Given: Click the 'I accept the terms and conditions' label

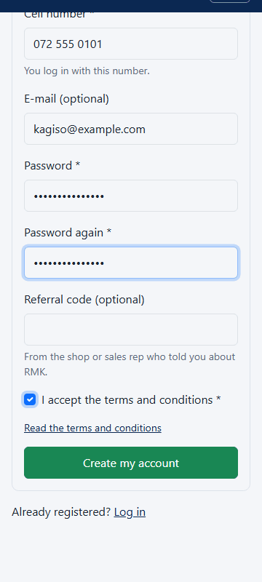Looking at the screenshot, I should tap(131, 399).
